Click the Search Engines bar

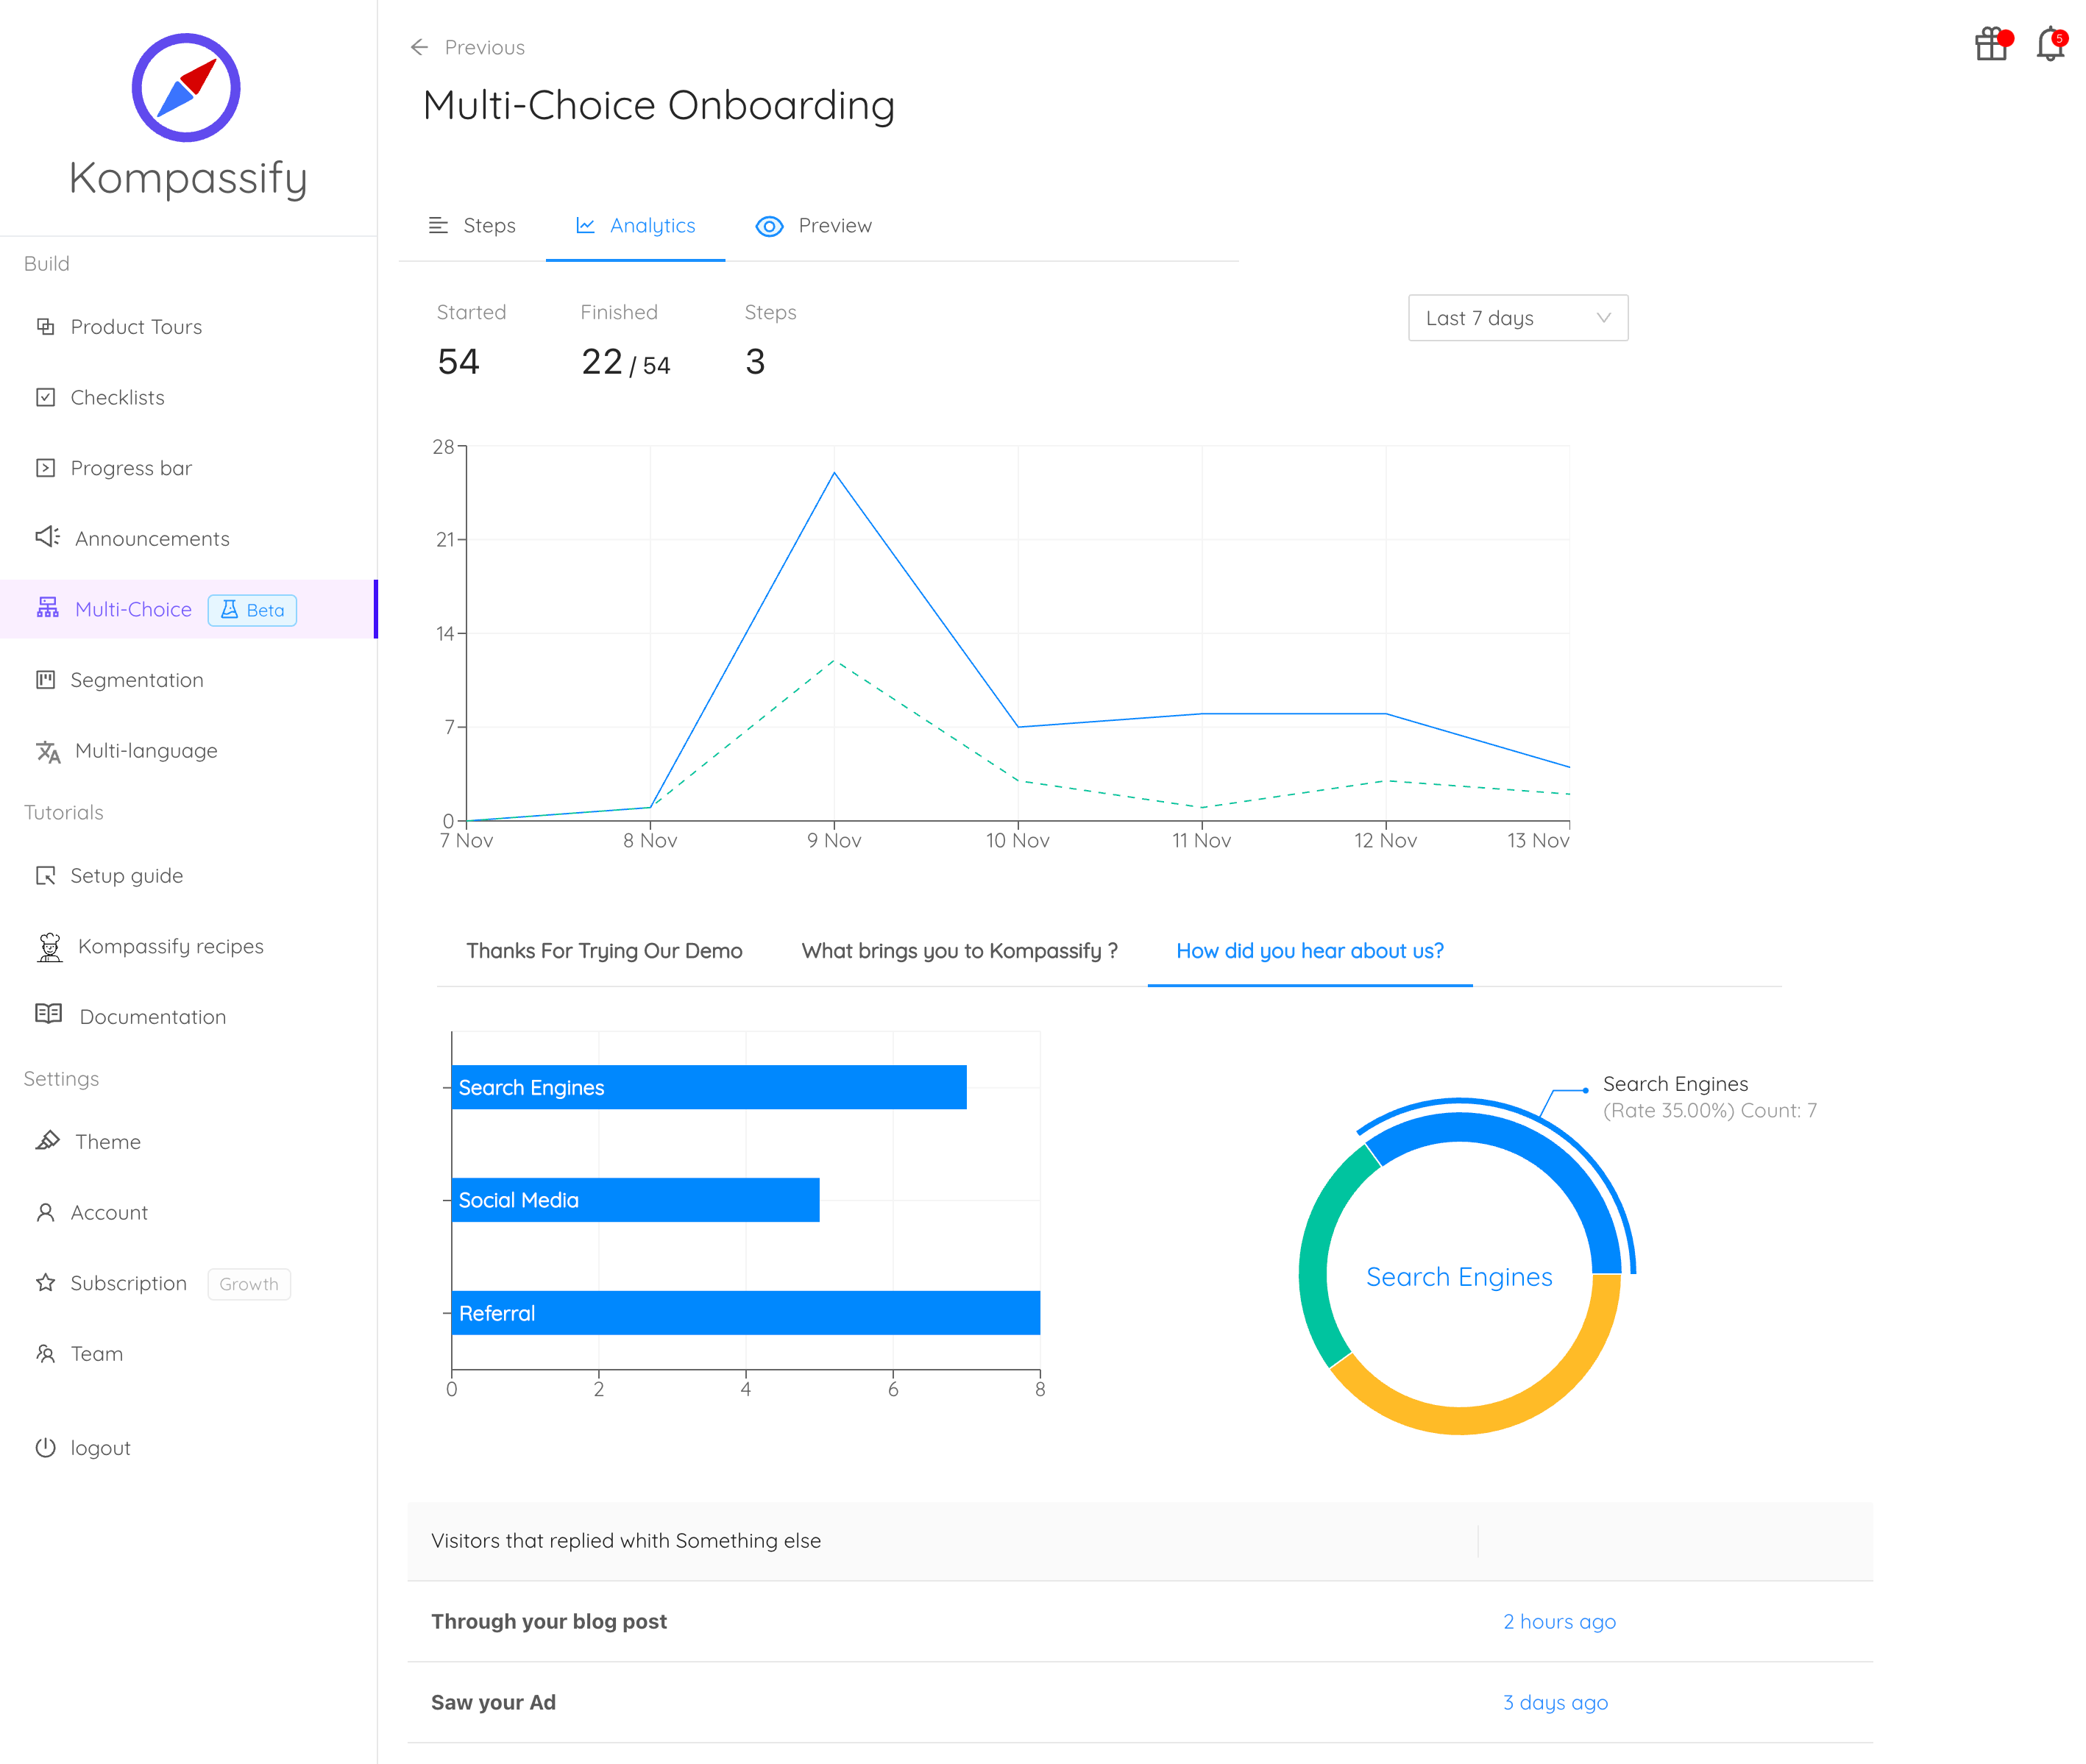point(709,1087)
